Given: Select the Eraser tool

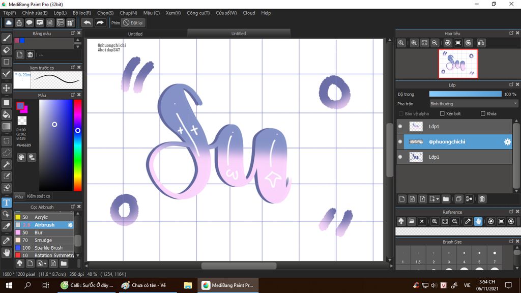Looking at the screenshot, I should coord(6,50).
